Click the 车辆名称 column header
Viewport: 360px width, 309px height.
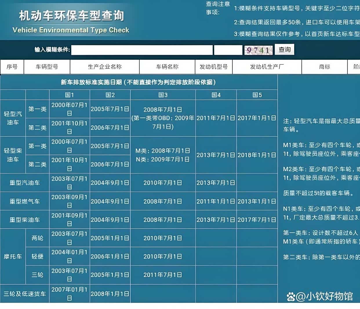(x=167, y=67)
